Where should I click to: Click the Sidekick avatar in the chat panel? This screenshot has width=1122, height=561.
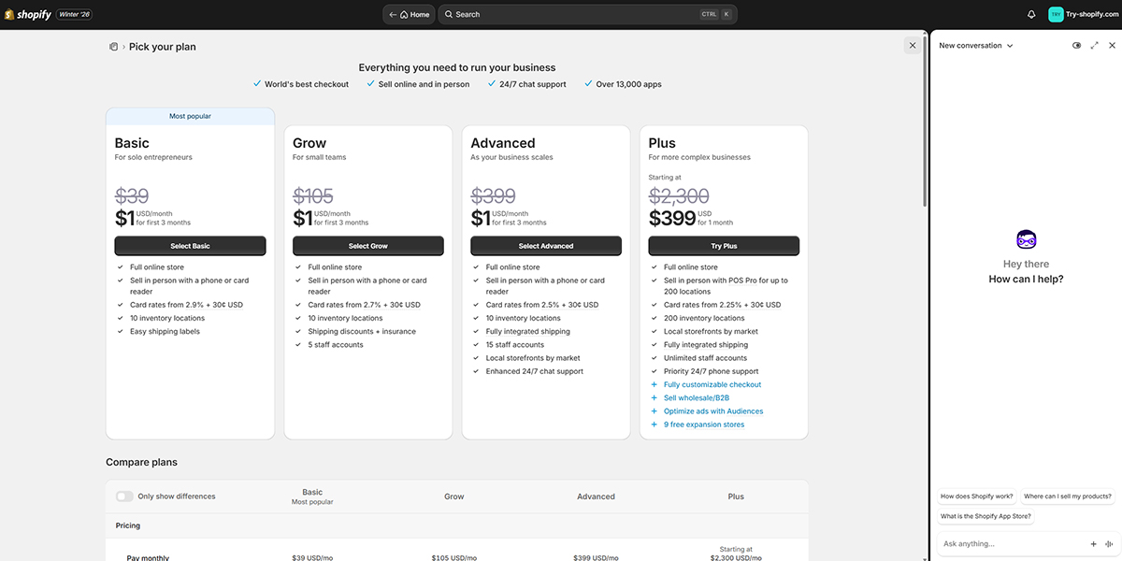click(x=1026, y=238)
